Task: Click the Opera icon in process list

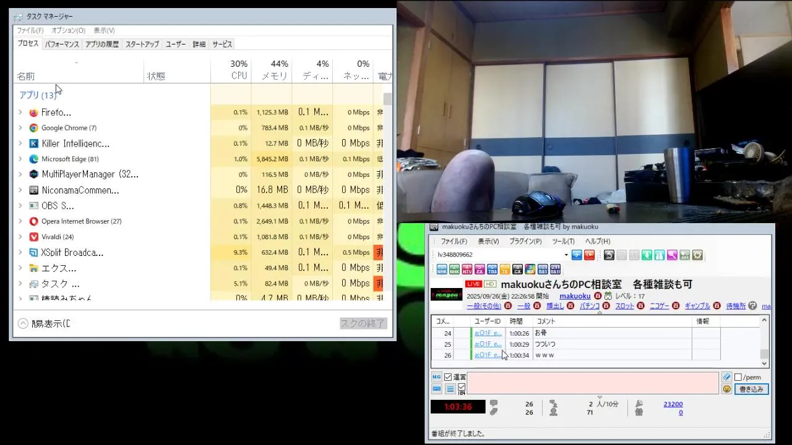Action: [x=33, y=221]
